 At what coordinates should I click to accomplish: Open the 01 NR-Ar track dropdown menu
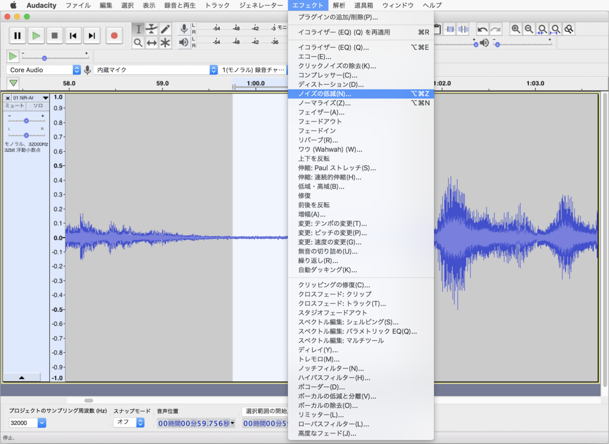30,98
